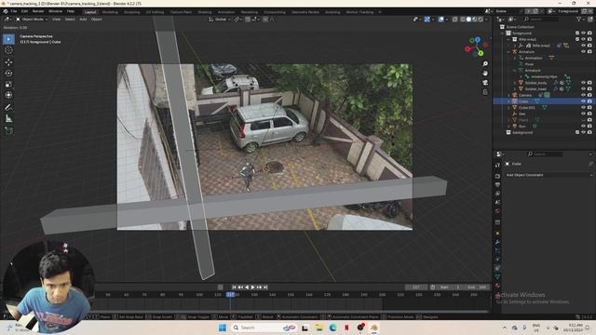The image size is (596, 335).
Task: Open the Object Constraints properties tab
Action: coord(497,268)
